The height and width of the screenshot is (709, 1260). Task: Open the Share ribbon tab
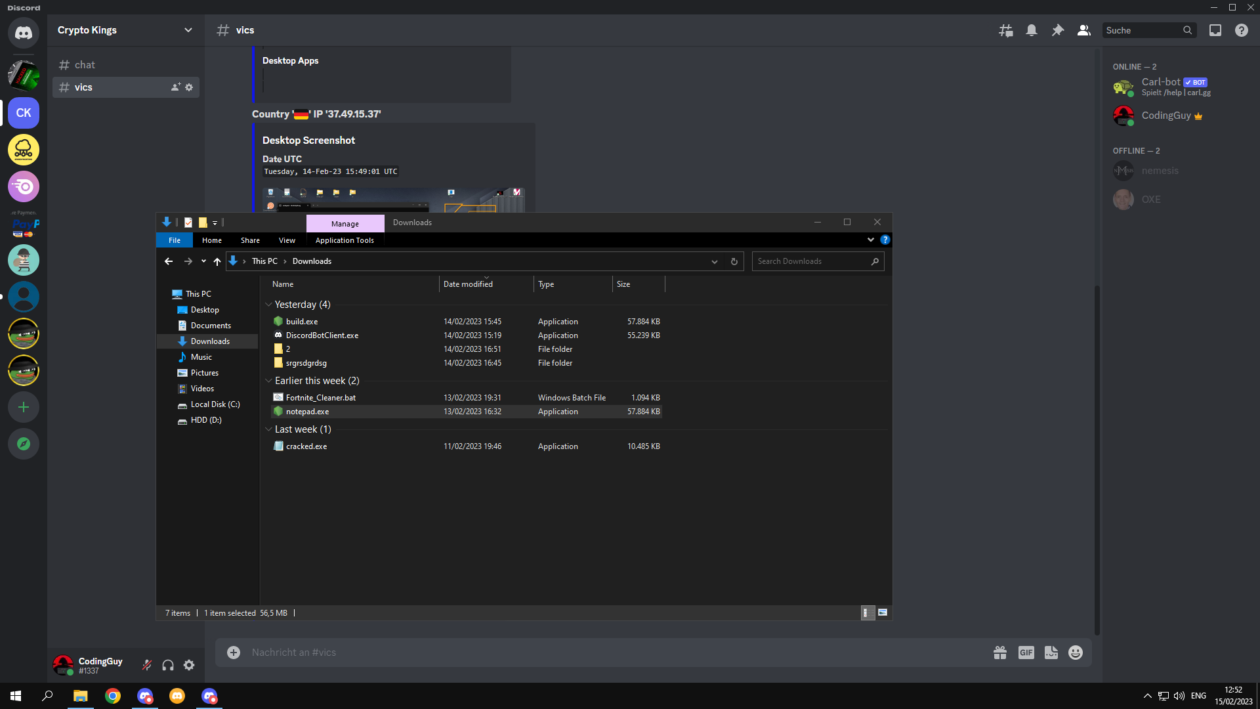[250, 240]
